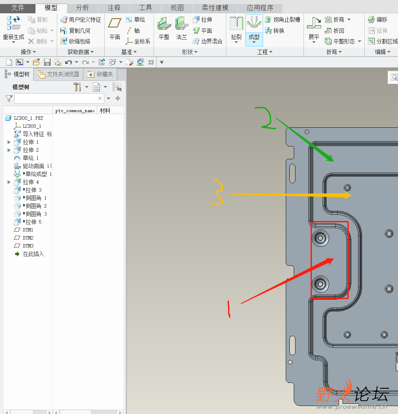Click the 展平 unbend tool
The width and height of the screenshot is (398, 414).
click(x=314, y=30)
